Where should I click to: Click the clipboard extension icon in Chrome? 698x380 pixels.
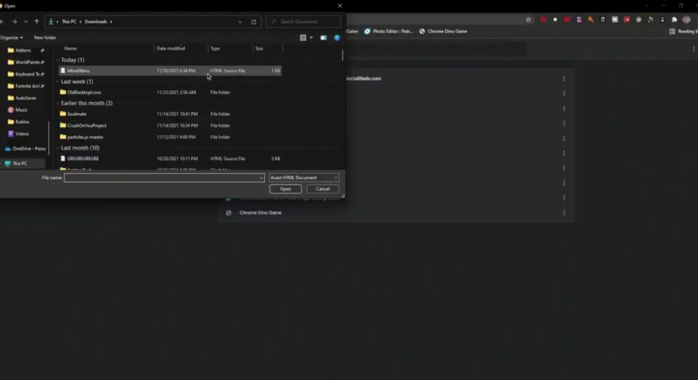coord(603,20)
